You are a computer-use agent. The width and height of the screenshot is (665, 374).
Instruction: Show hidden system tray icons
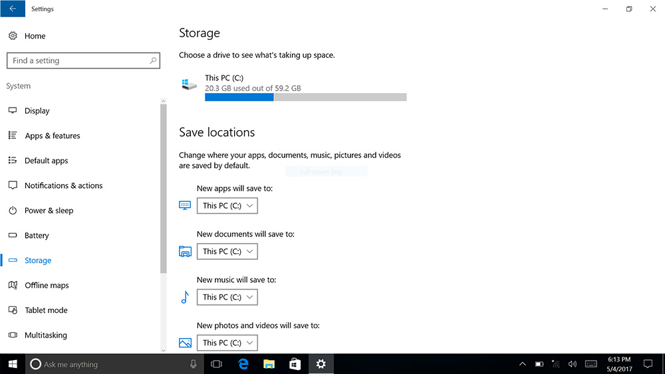coord(523,364)
